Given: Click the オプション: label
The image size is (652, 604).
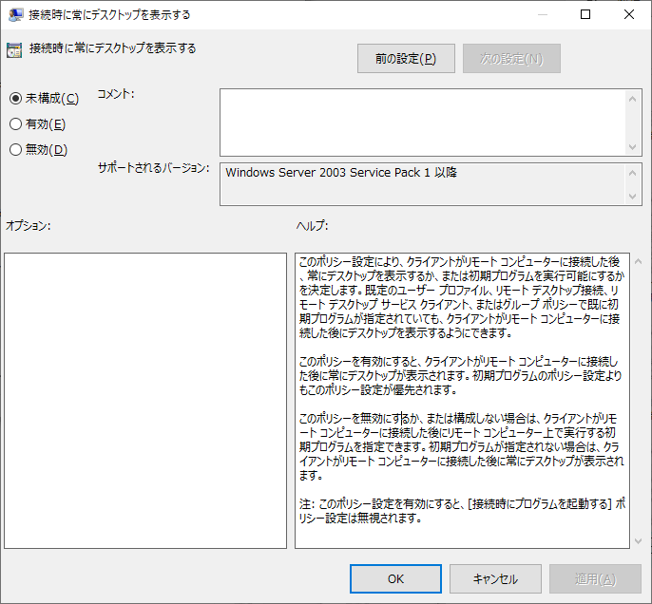Looking at the screenshot, I should coord(28,226).
